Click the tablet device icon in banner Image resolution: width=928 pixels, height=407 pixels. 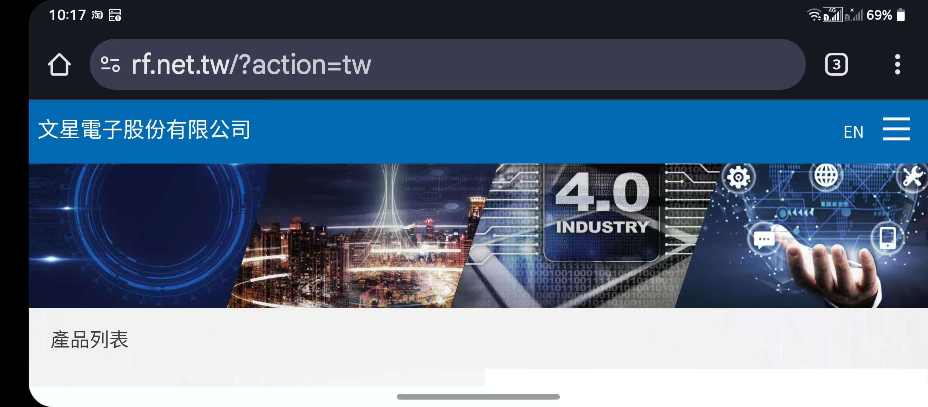coord(887,238)
